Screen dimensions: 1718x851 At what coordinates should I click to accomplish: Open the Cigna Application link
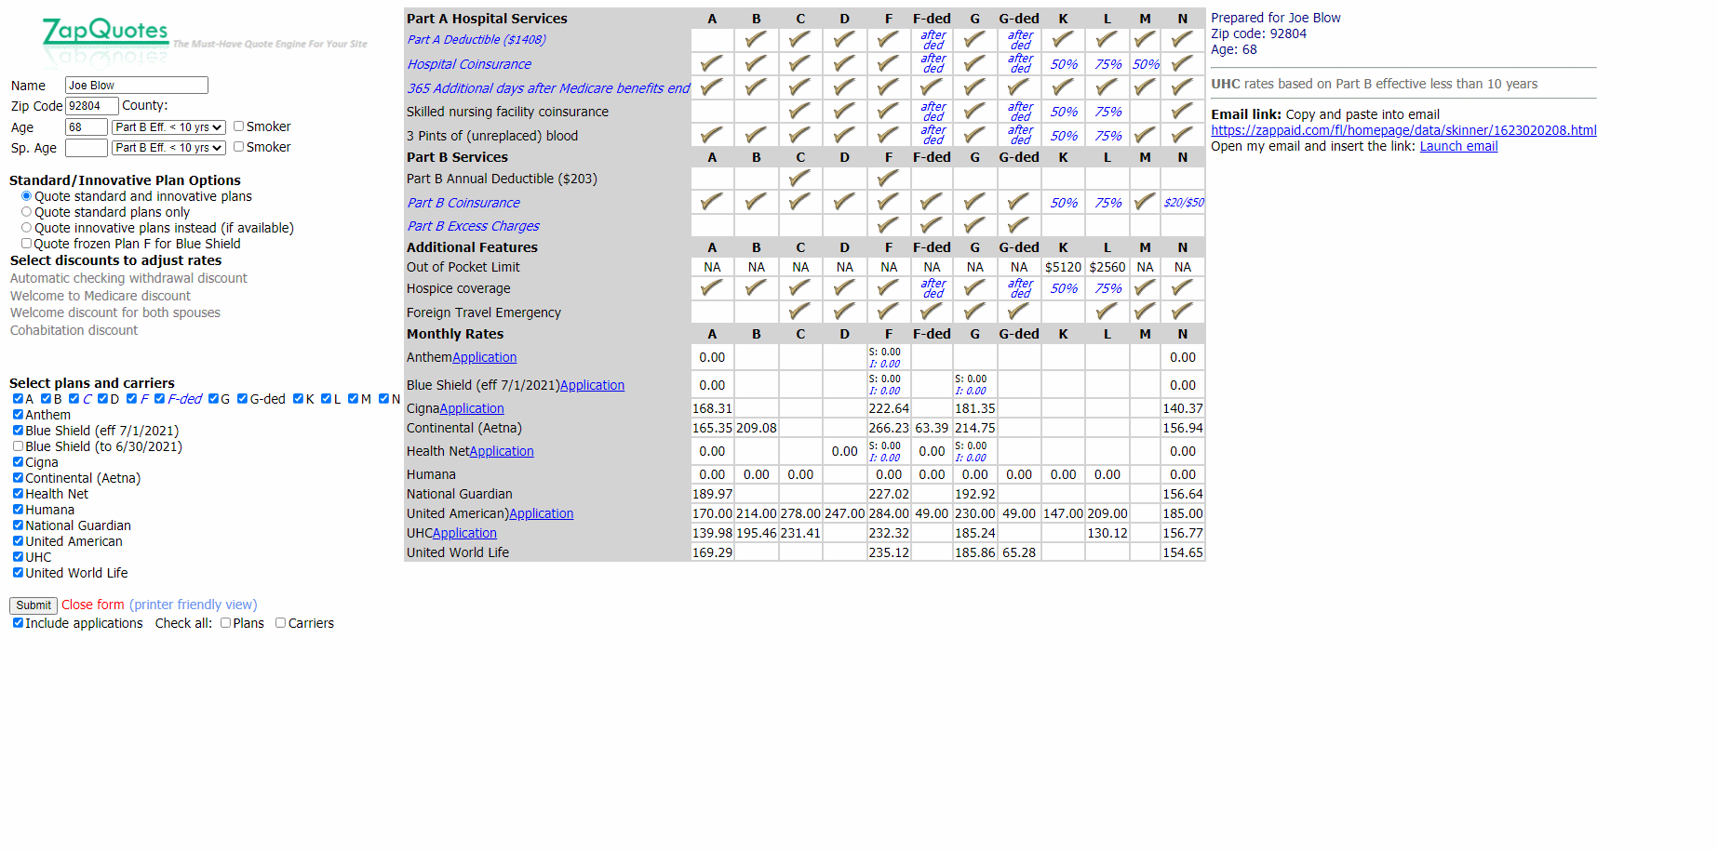click(472, 408)
